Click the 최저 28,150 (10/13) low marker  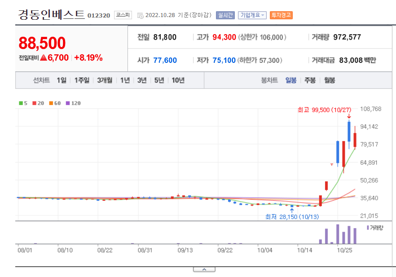click(x=292, y=217)
